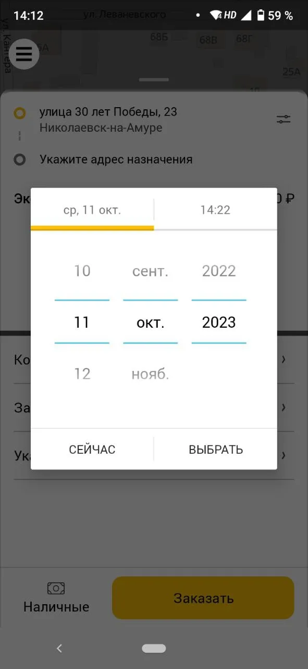Select month сент. in picker
Viewport: 308px width, 669px height.
[x=150, y=271]
